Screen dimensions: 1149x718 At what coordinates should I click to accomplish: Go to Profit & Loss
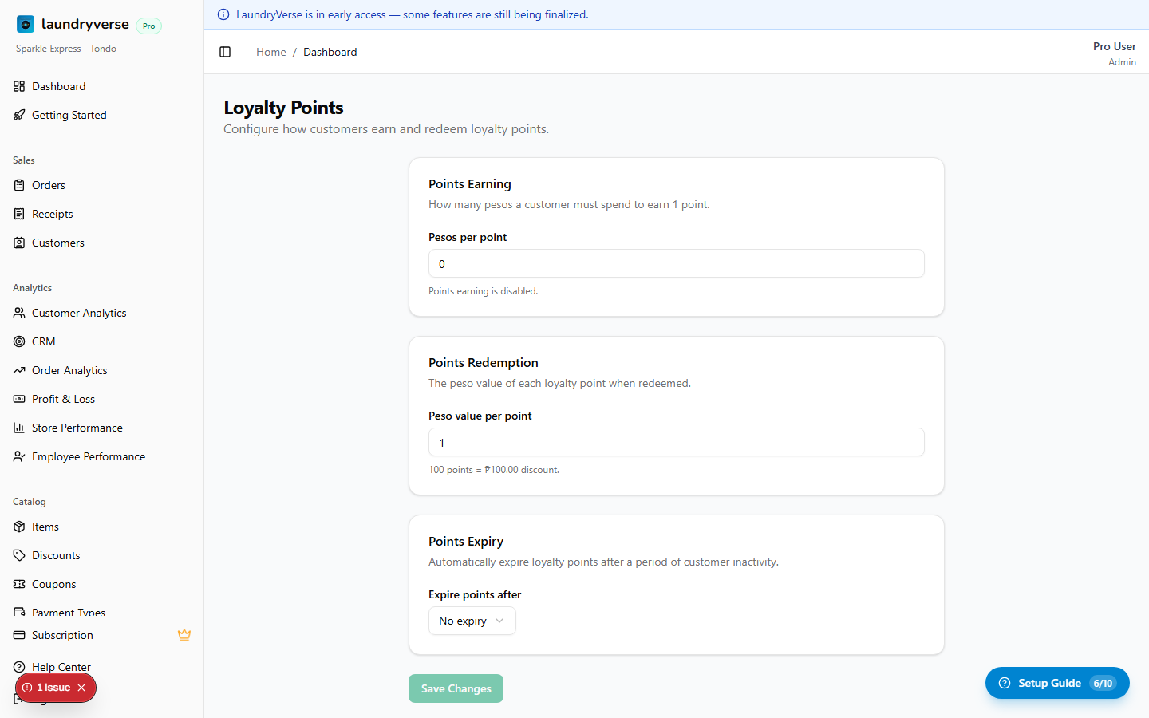pyautogui.click(x=101, y=399)
